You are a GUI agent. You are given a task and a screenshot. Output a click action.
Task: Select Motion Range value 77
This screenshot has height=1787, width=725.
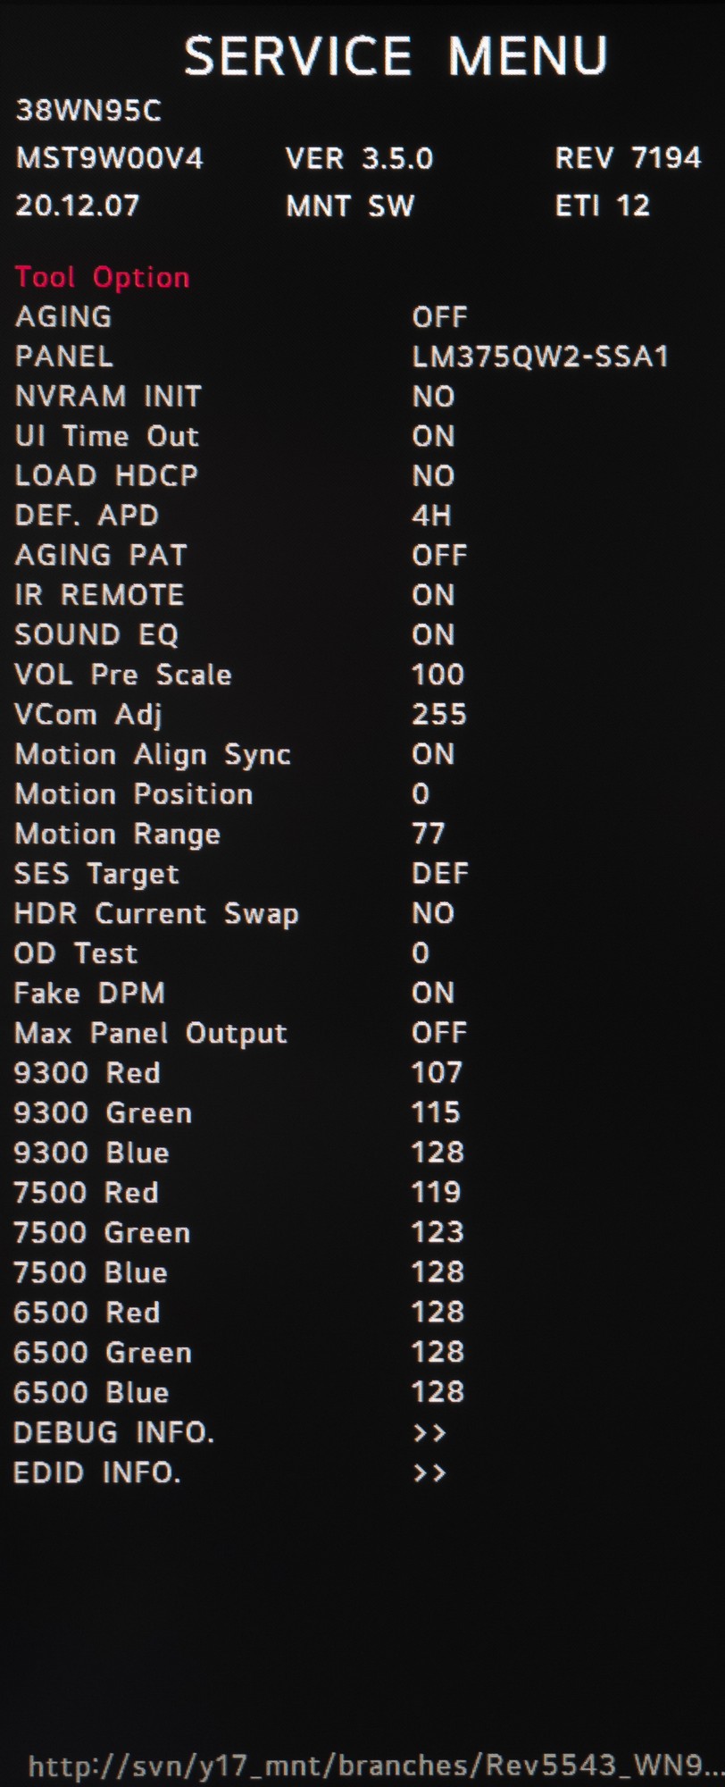428,835
